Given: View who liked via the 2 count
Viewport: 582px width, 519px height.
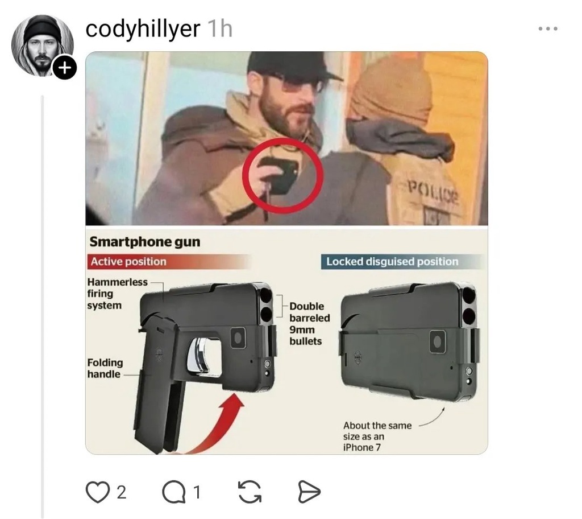Looking at the screenshot, I should (122, 492).
